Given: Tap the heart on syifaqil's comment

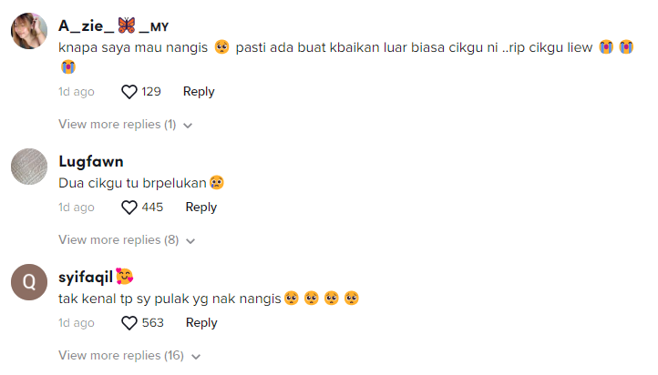Looking at the screenshot, I should coord(129,323).
